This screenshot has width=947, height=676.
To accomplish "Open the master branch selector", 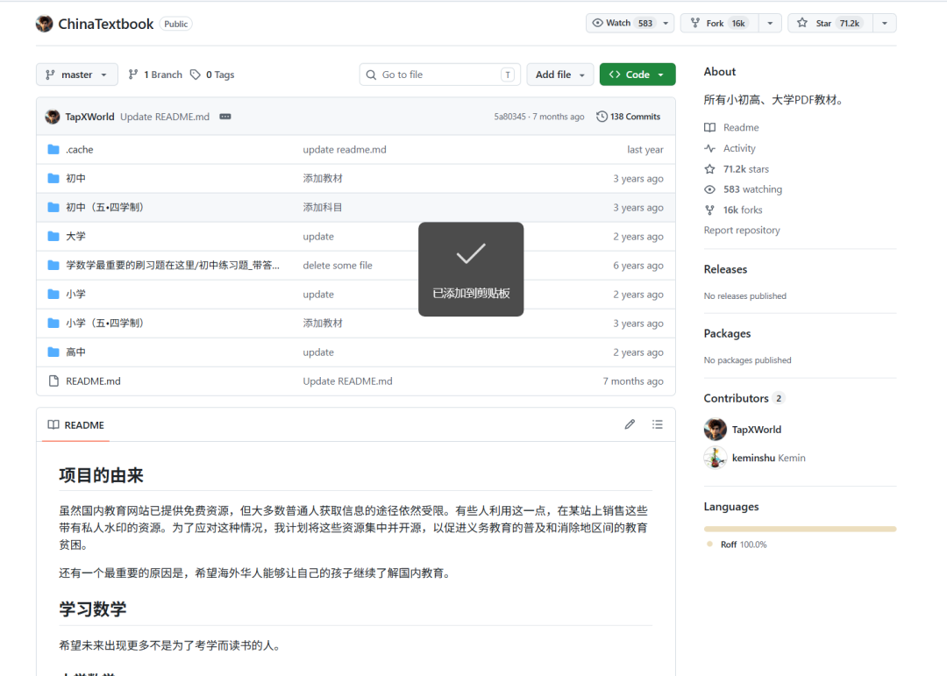I will pos(76,75).
